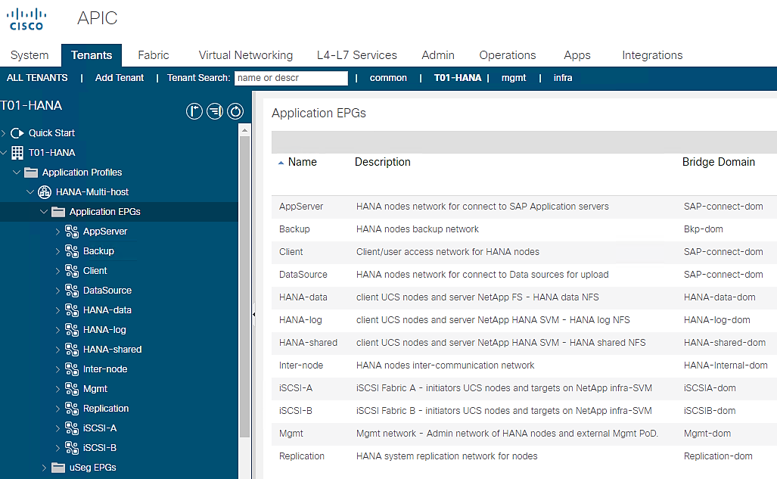
Task: Collapse the Application Profiles node
Action: tap(17, 173)
